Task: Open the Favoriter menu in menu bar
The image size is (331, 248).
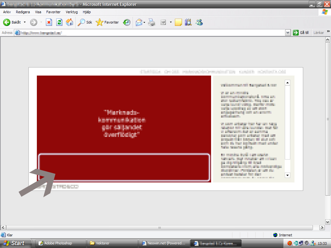Action: 53,12
